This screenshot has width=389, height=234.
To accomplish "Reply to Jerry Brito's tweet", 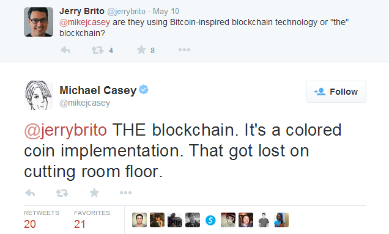I will click(65, 50).
